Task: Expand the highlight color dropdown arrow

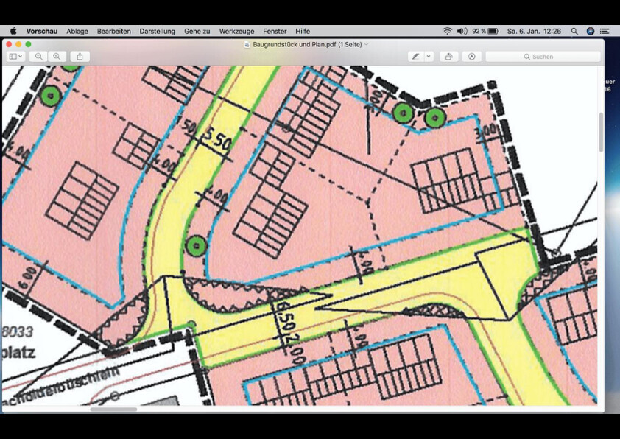Action: [x=429, y=57]
